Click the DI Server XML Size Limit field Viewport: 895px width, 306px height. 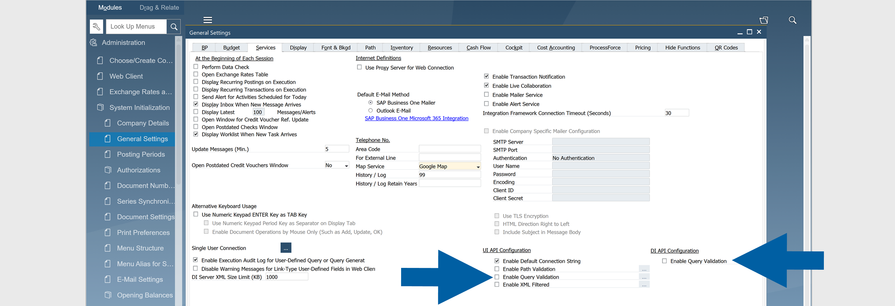(287, 277)
